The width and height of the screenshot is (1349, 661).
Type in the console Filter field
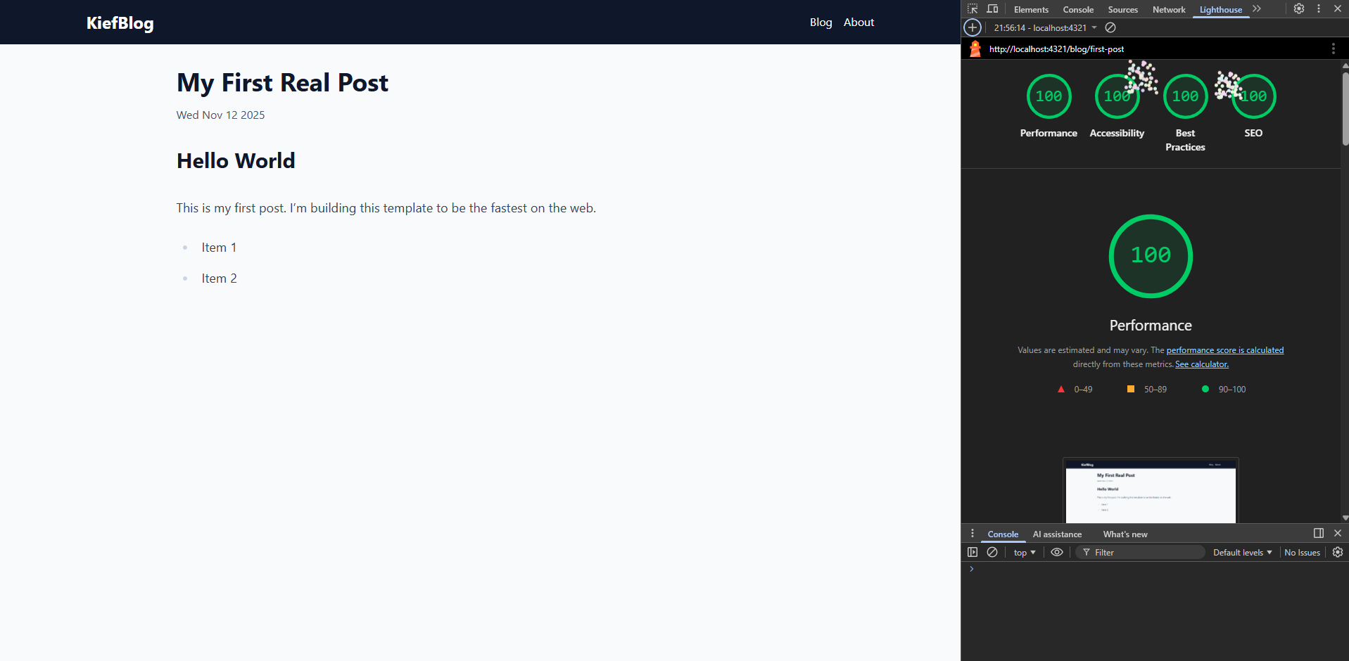point(1140,552)
